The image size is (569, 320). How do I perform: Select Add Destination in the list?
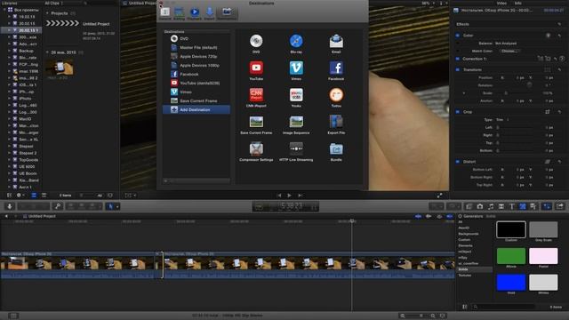[x=196, y=109]
